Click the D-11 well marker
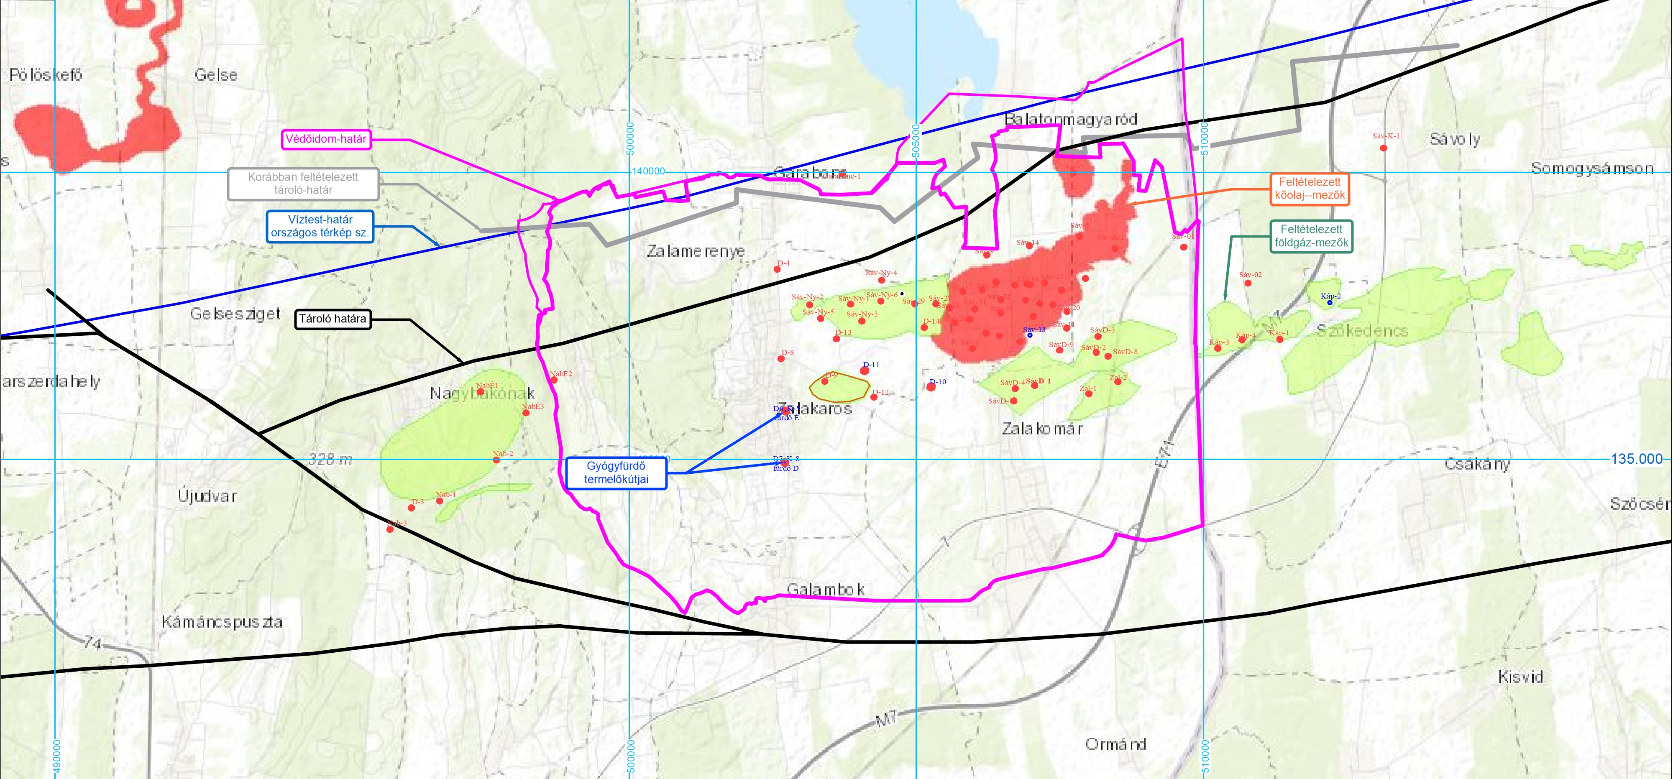Viewport: 1673px width, 779px height. [x=865, y=370]
